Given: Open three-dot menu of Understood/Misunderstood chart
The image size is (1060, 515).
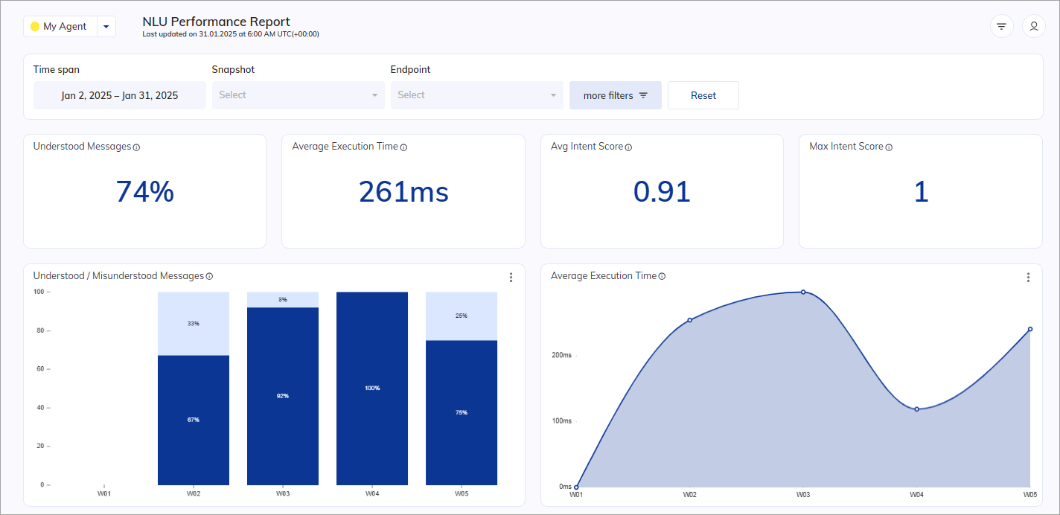Looking at the screenshot, I should [511, 278].
